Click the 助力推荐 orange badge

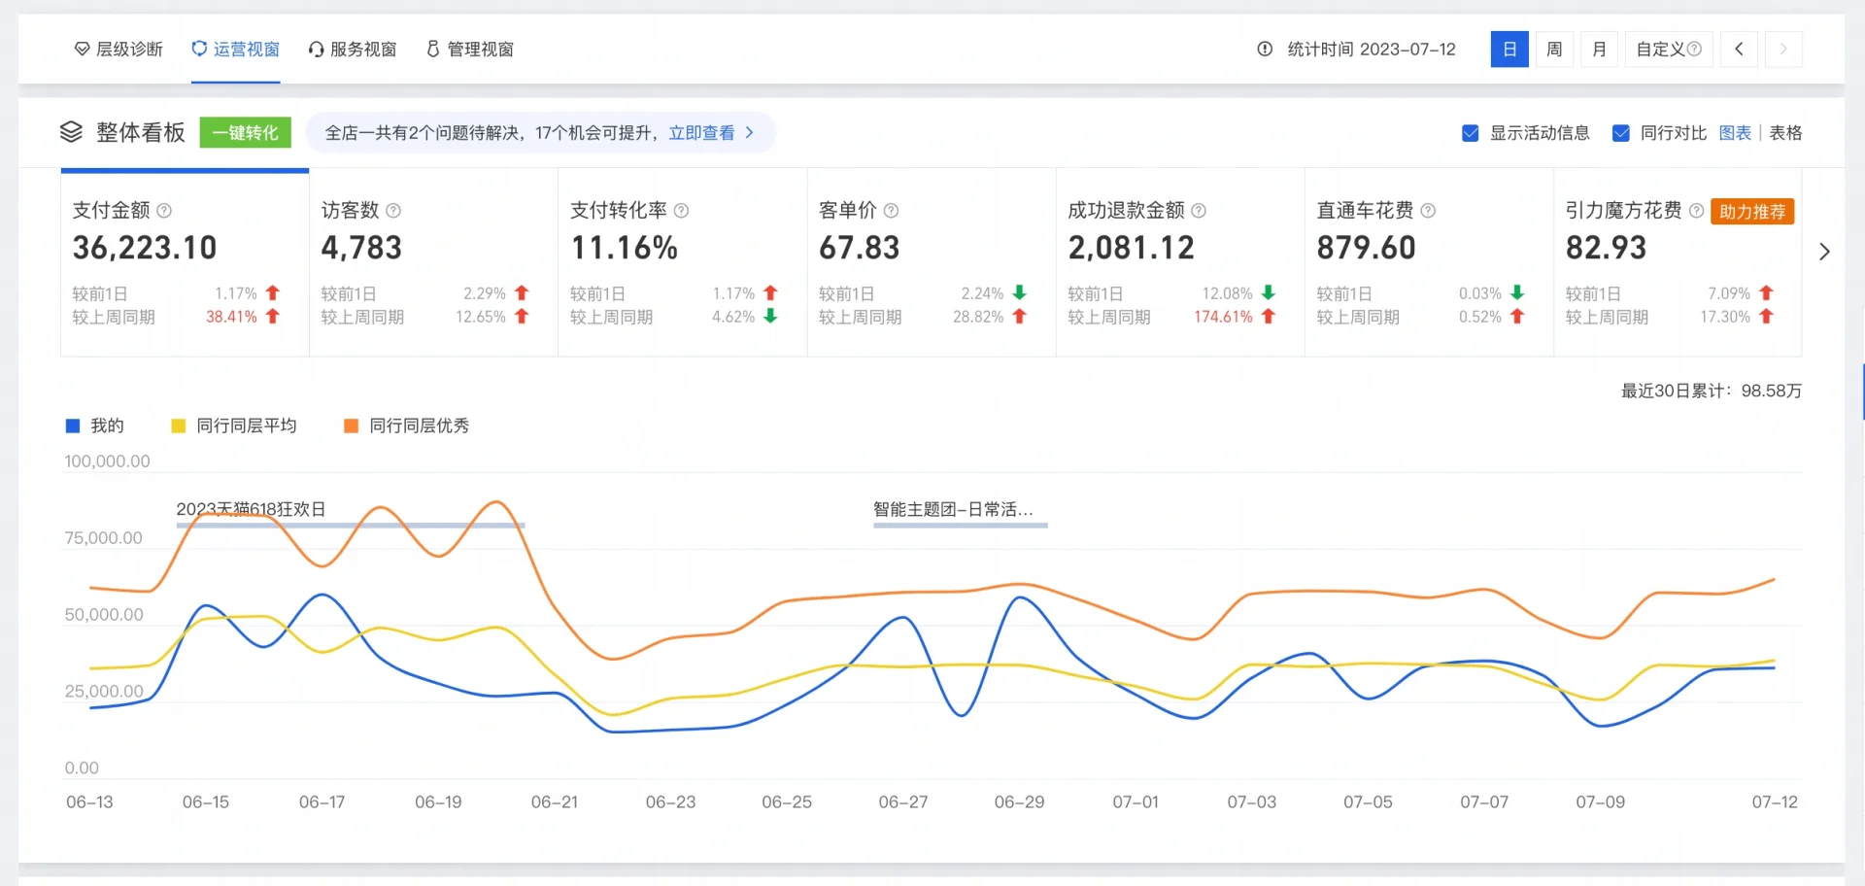coord(1752,211)
